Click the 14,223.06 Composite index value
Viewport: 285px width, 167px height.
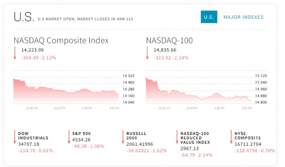coord(33,50)
